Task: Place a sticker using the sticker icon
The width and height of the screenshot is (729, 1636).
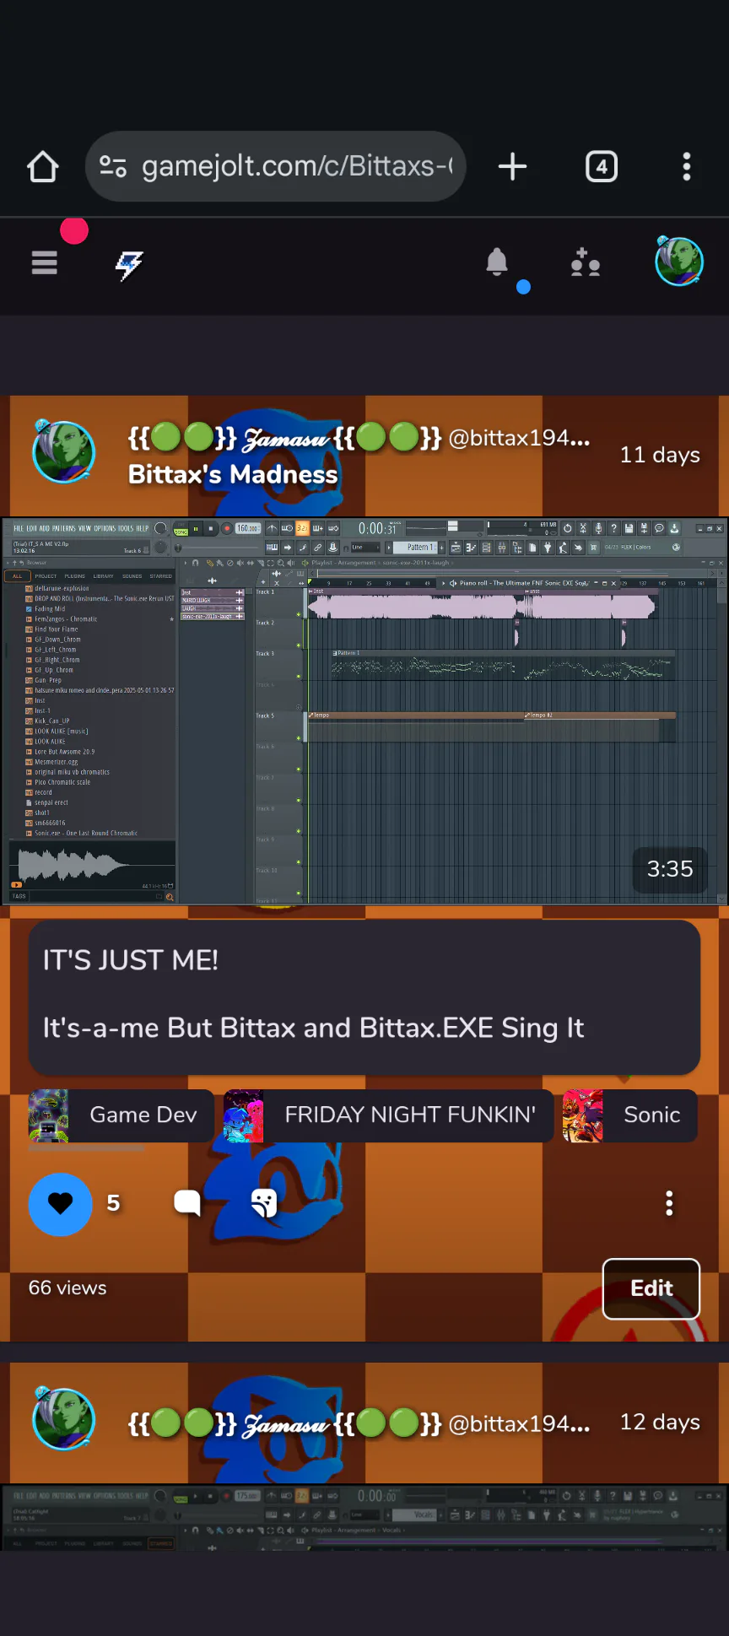Action: pyautogui.click(x=264, y=1203)
